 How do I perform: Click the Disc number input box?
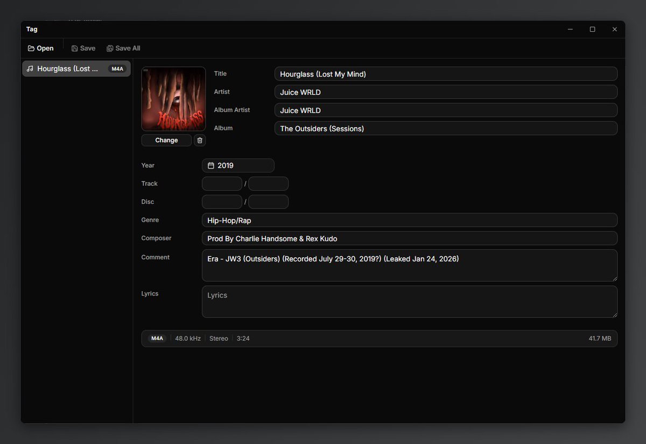click(x=222, y=202)
